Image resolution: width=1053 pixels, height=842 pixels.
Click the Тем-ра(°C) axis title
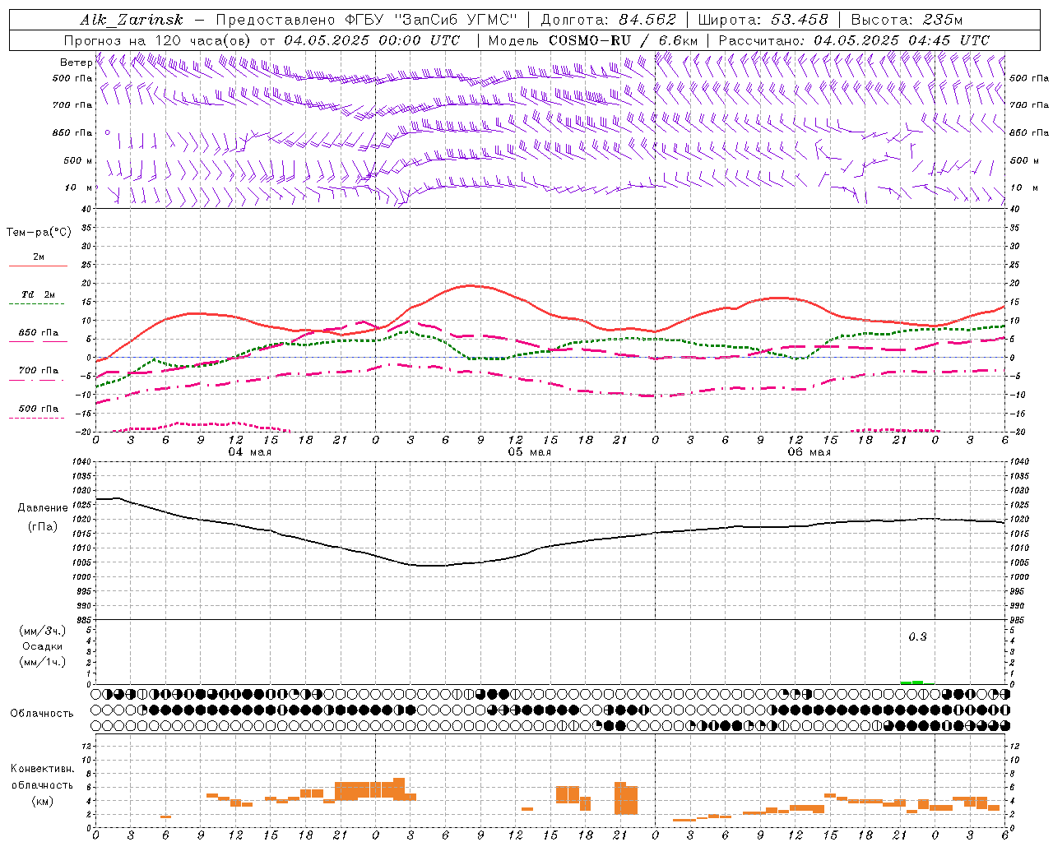39,233
